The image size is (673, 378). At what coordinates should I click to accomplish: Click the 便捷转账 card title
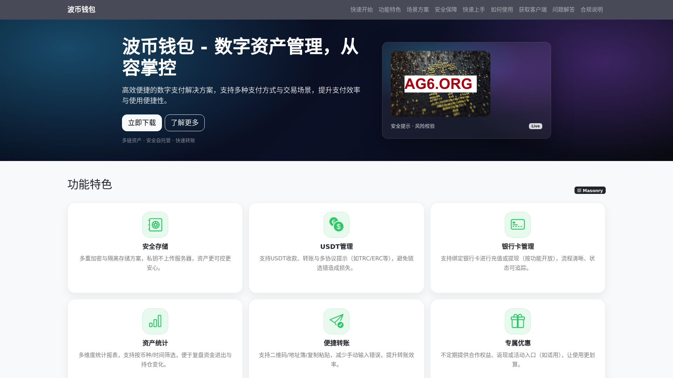(336, 343)
